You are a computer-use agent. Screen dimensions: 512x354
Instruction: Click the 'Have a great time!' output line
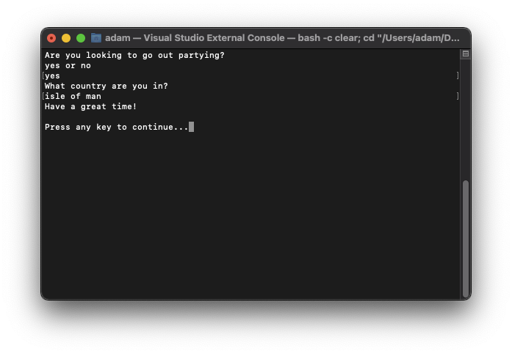(90, 106)
